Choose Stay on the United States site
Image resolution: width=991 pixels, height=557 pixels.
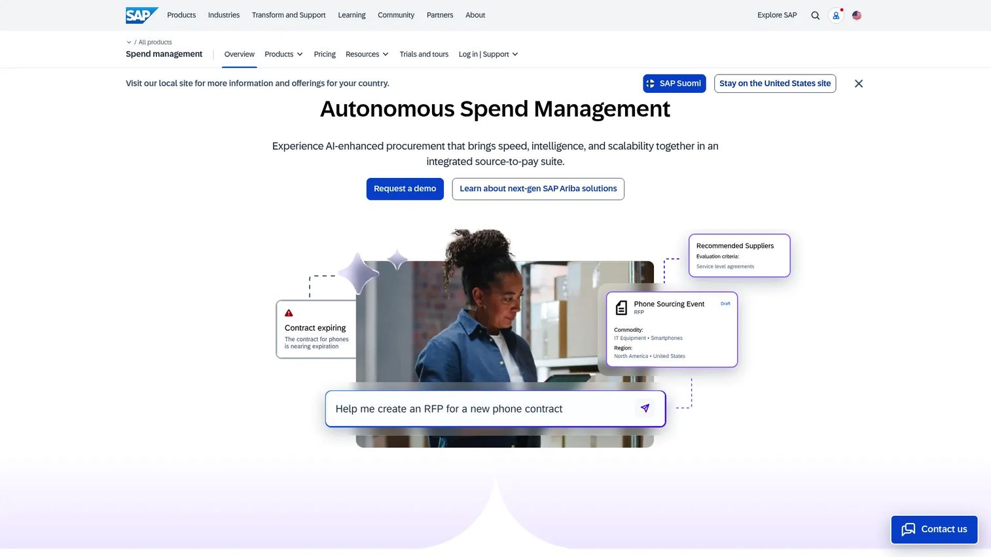pos(775,84)
